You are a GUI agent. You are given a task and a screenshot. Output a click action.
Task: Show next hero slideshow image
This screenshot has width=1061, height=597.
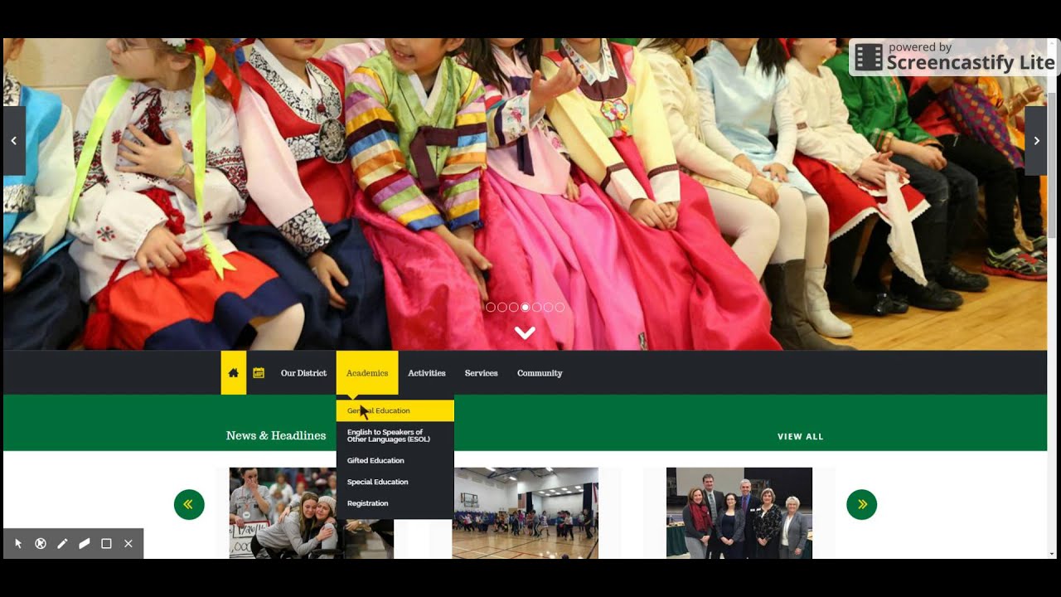pyautogui.click(x=1036, y=141)
